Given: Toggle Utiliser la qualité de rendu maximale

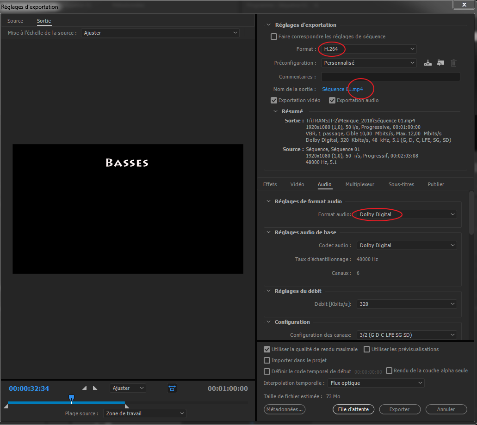Looking at the screenshot, I should pyautogui.click(x=267, y=349).
